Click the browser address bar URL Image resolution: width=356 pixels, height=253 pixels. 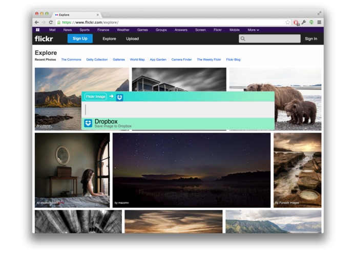point(90,22)
